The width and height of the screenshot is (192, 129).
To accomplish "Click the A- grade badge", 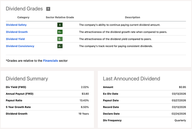I will click(60, 46).
